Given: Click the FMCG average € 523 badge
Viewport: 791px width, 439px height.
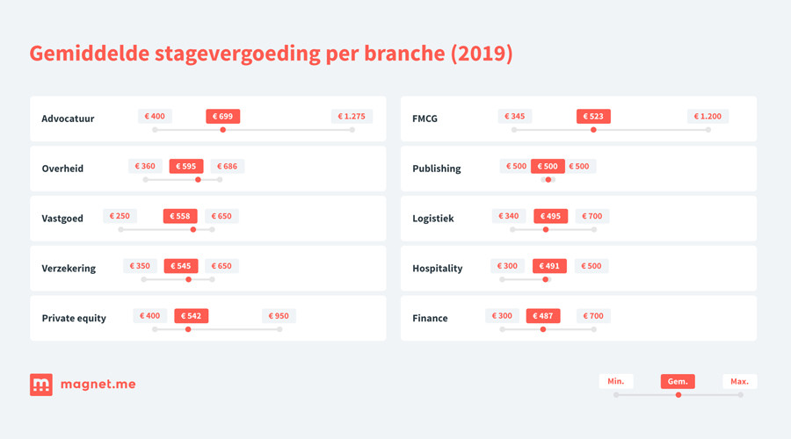Looking at the screenshot, I should tap(593, 116).
